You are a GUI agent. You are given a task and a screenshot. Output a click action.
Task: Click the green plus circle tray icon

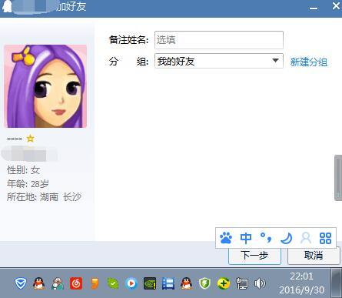[223, 284]
